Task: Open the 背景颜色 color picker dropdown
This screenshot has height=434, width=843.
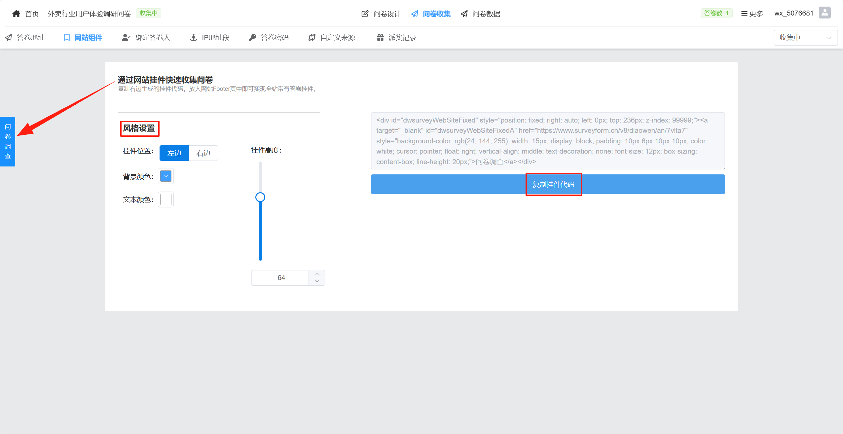Action: [x=166, y=176]
